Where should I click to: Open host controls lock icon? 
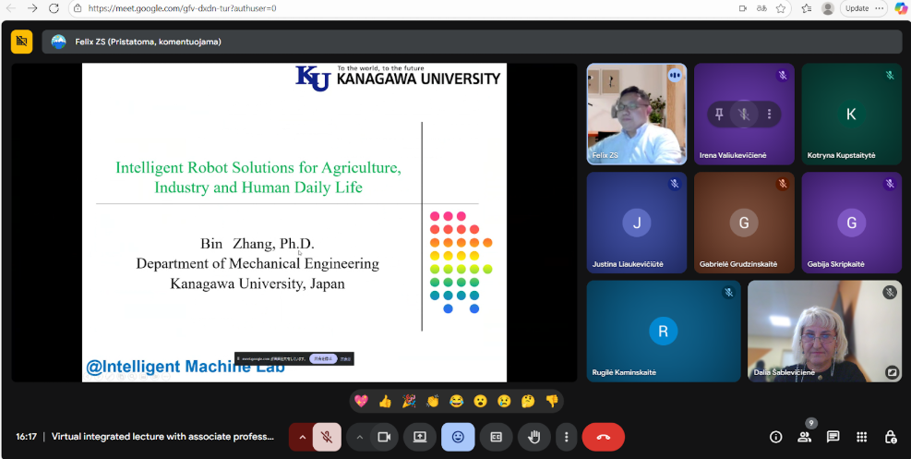click(x=890, y=437)
